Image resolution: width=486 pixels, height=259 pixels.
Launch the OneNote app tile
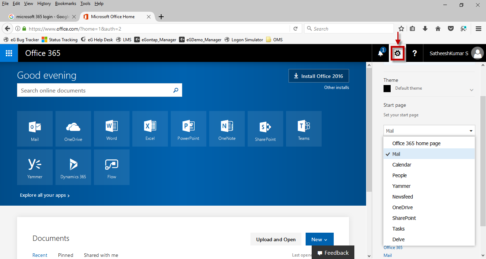click(227, 129)
